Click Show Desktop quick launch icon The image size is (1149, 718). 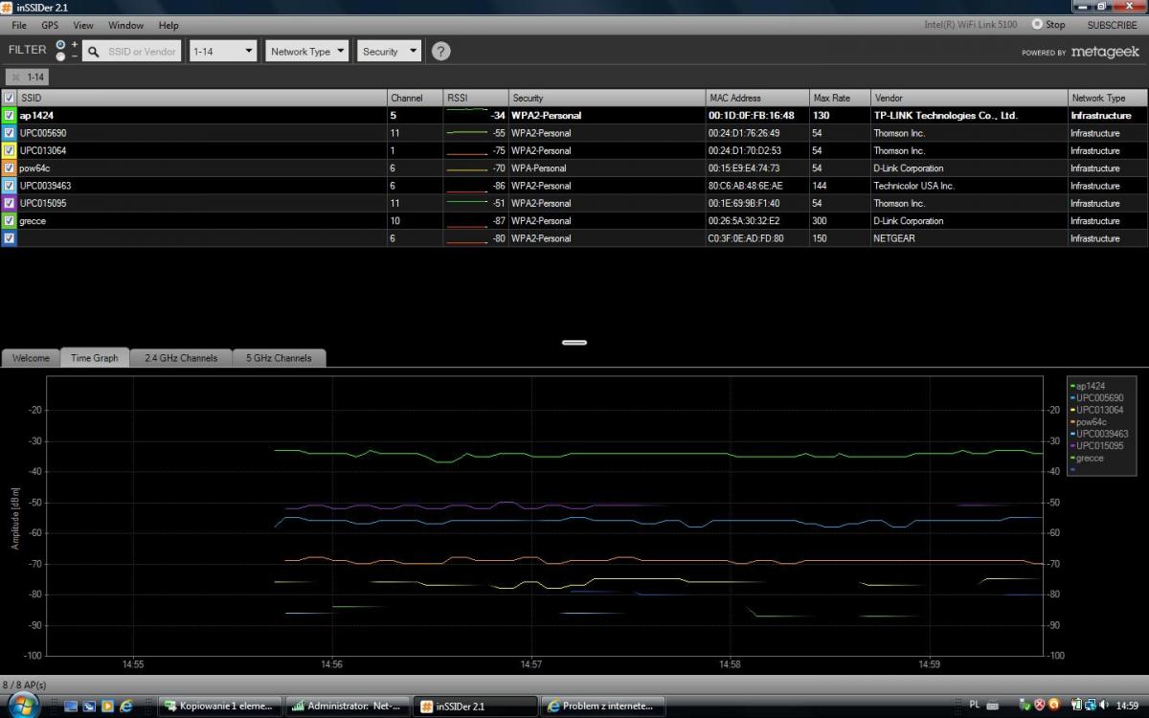point(71,707)
